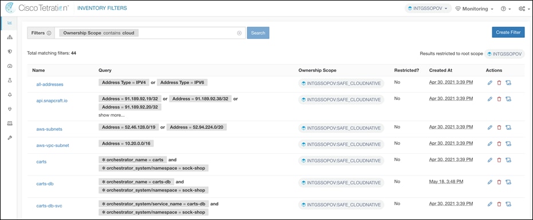This screenshot has width=533, height=220.
Task: Open the last action icon for all-addresses
Action: click(x=508, y=83)
